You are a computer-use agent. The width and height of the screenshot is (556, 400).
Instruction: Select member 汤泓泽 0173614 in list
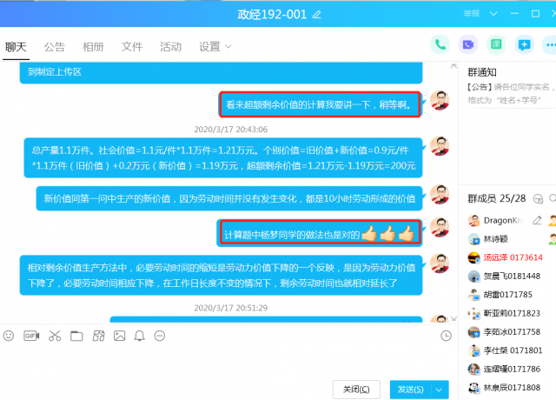(513, 257)
